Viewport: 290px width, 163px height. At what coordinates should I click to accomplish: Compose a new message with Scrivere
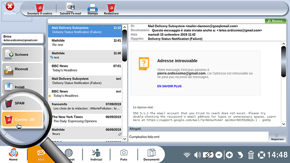tap(22, 54)
